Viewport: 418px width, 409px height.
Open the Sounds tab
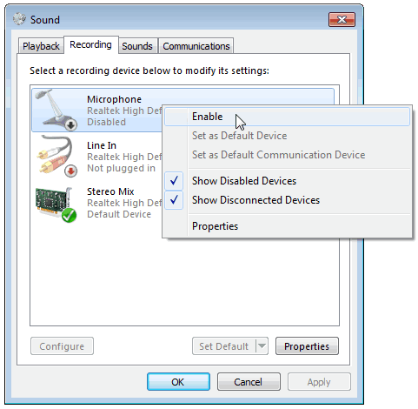[137, 46]
